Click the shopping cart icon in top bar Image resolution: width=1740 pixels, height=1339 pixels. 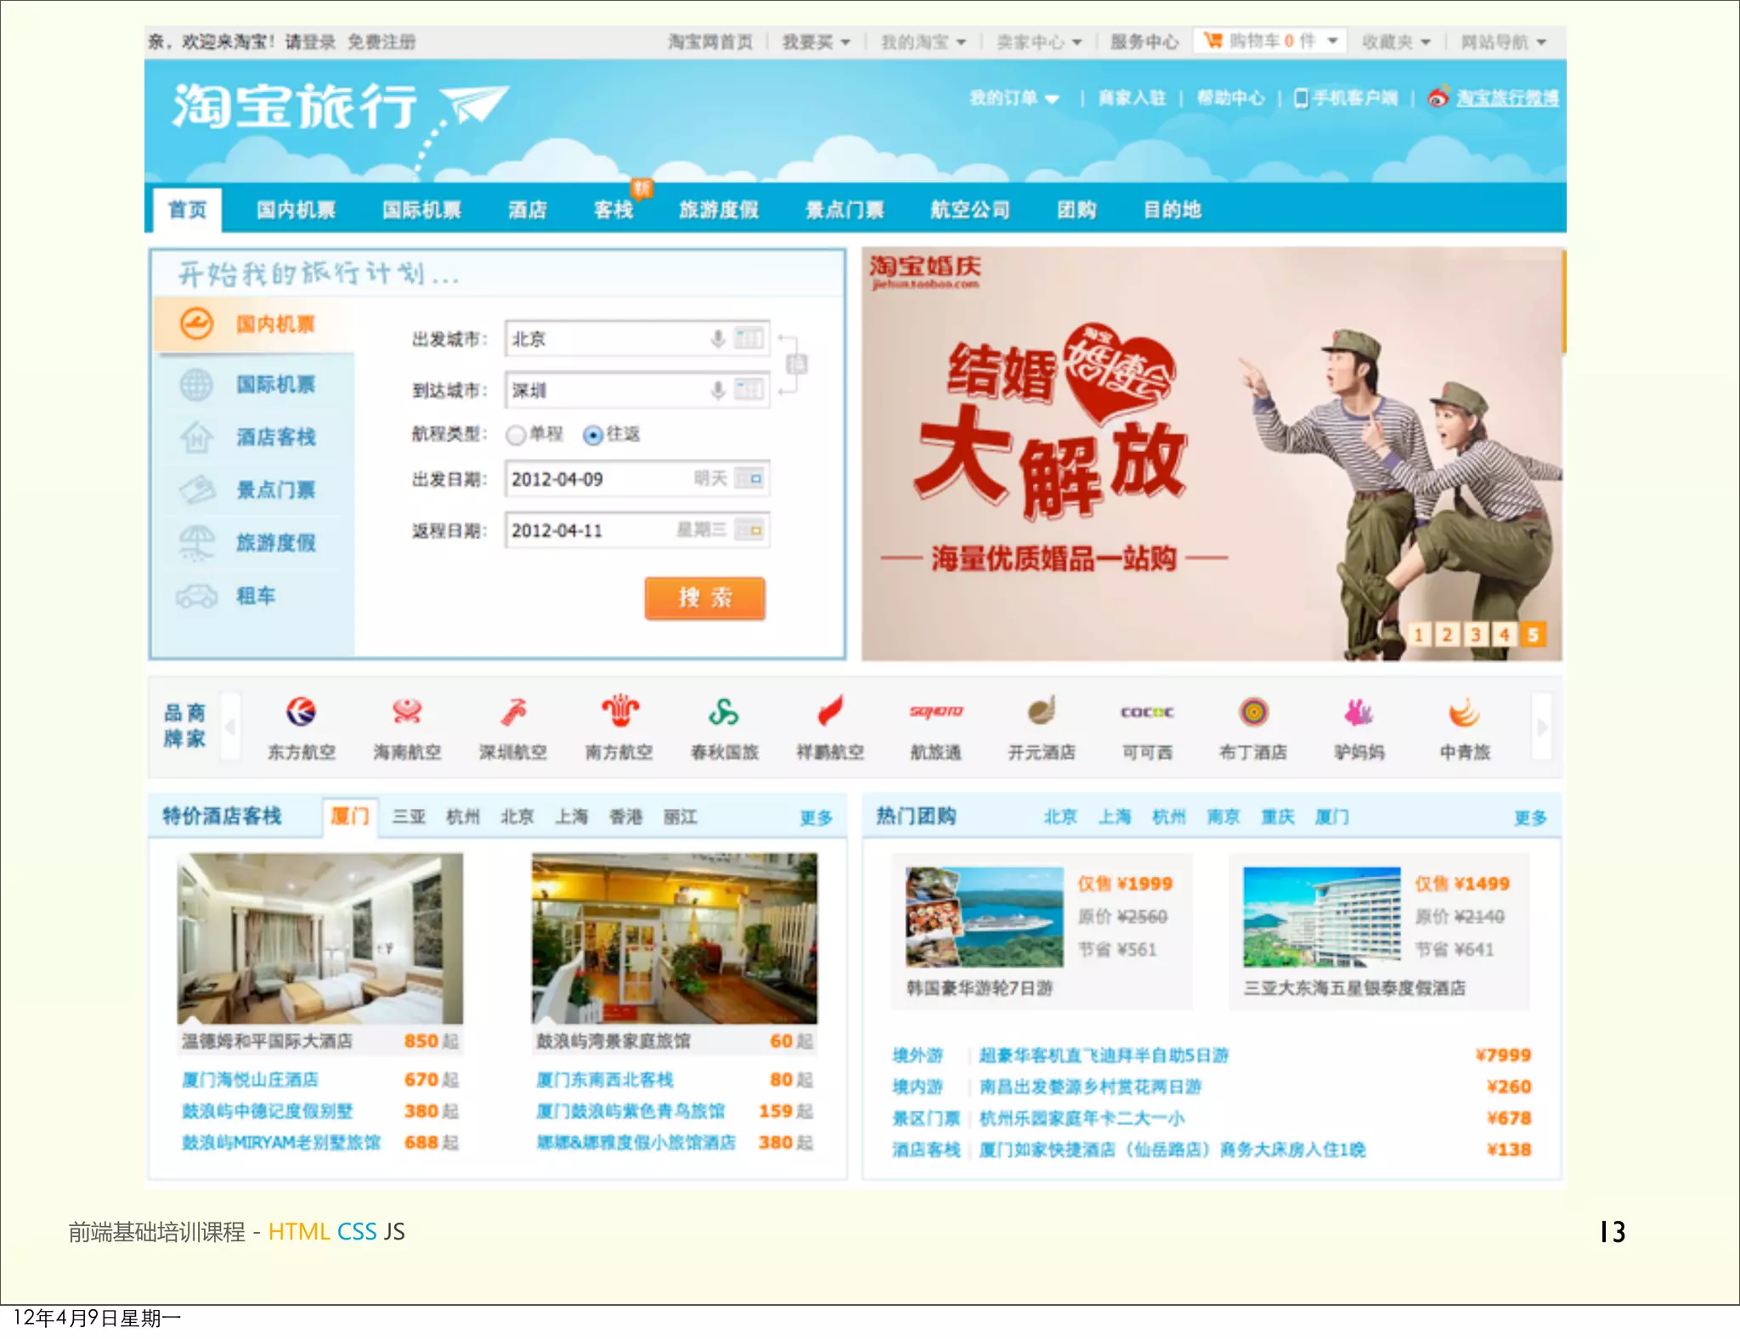tap(1213, 40)
